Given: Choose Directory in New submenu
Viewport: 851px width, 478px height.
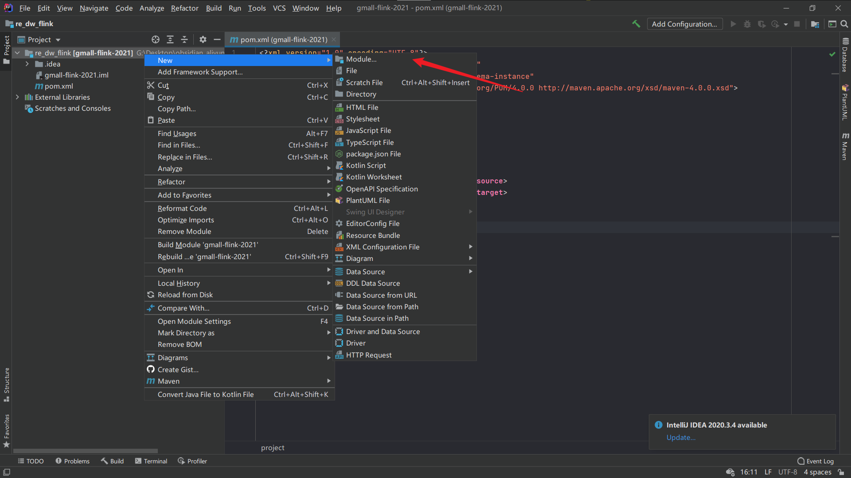Looking at the screenshot, I should pos(405,94).
